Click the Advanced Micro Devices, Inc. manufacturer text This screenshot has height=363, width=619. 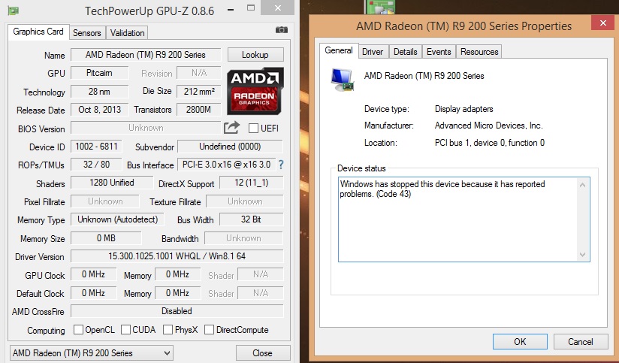[489, 126]
